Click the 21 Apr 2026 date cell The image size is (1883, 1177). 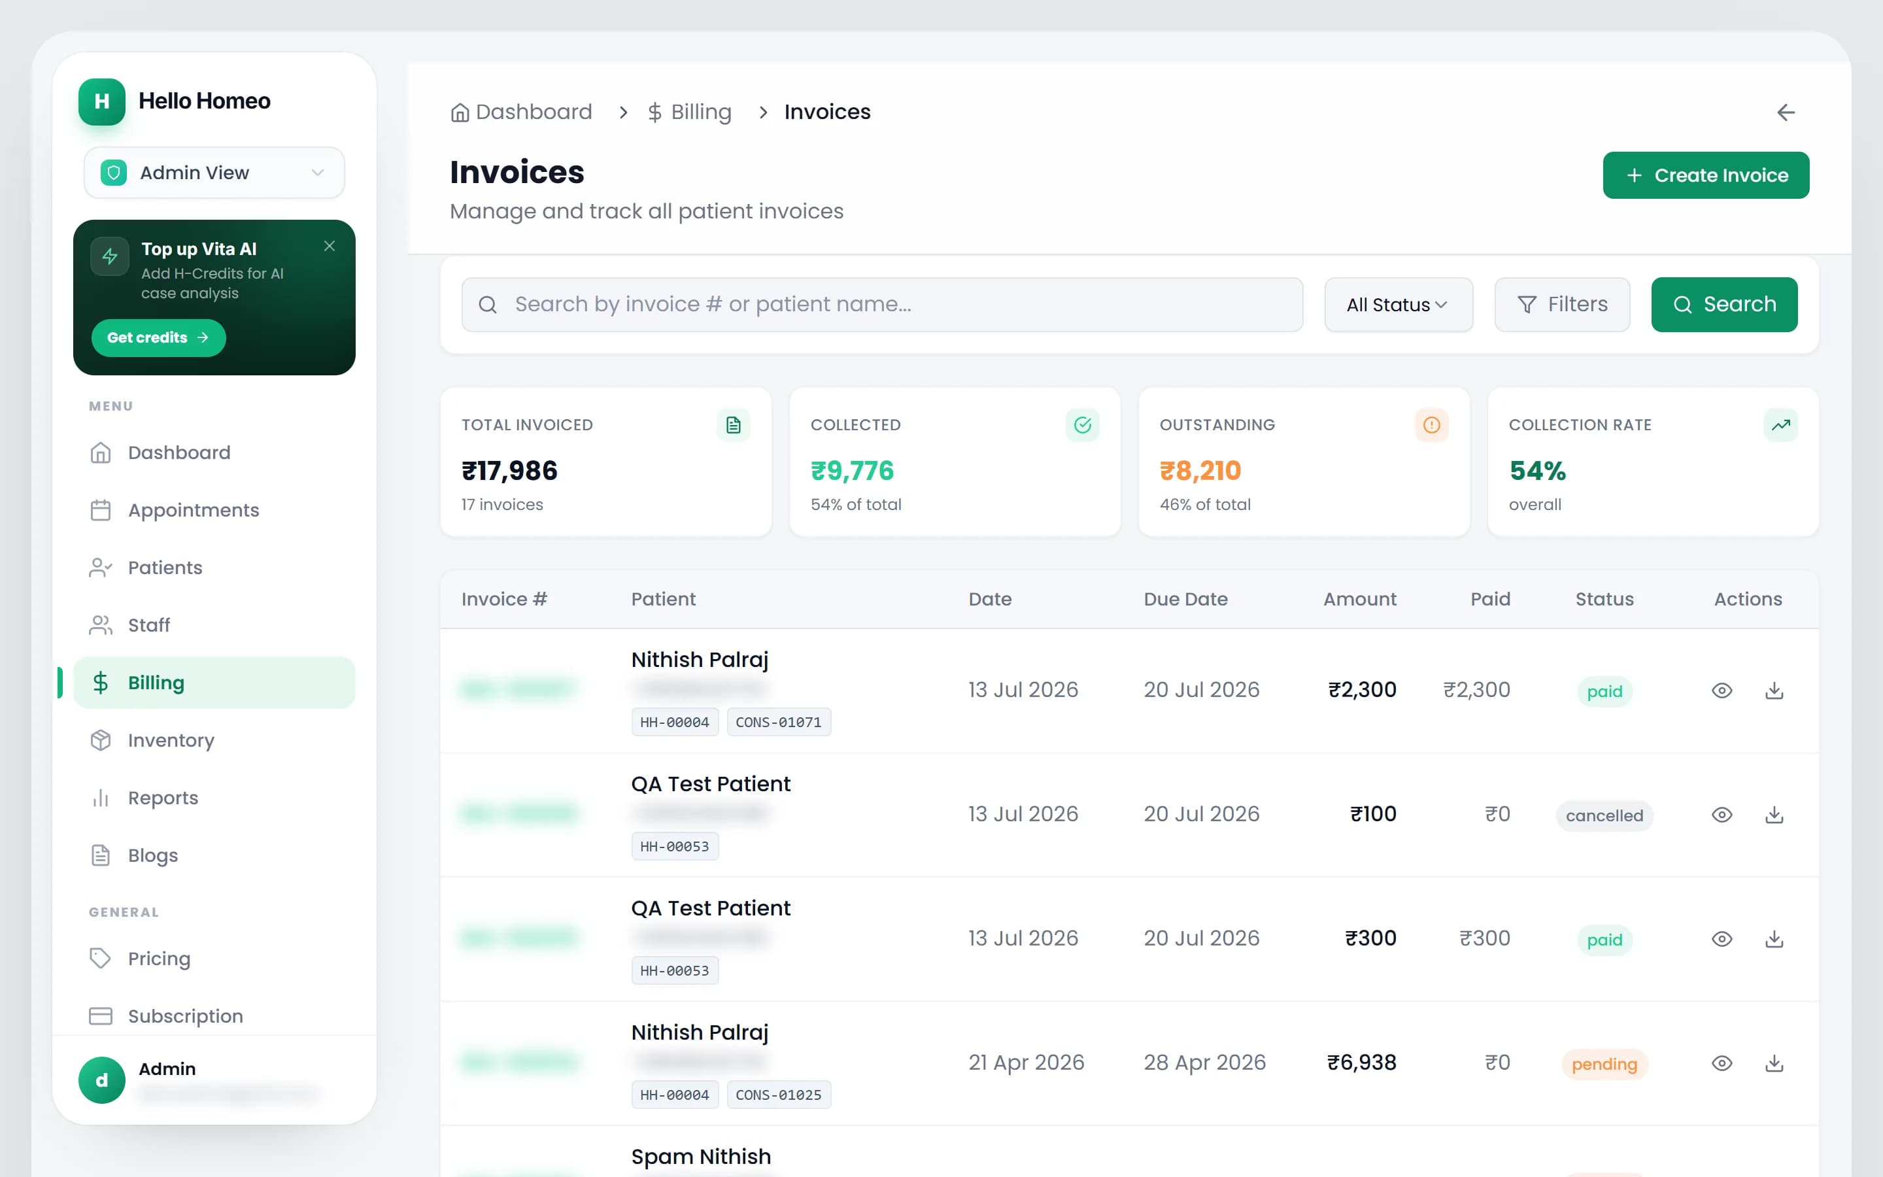(x=1026, y=1063)
